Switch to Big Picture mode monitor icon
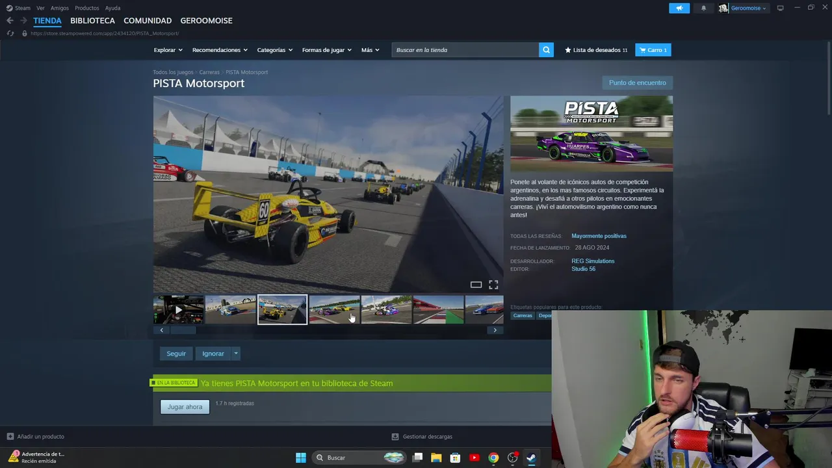Image resolution: width=832 pixels, height=468 pixels. click(x=781, y=8)
